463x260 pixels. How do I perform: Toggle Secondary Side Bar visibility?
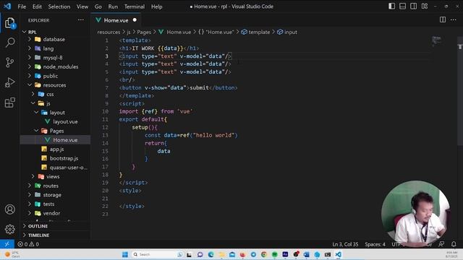tap(413, 6)
